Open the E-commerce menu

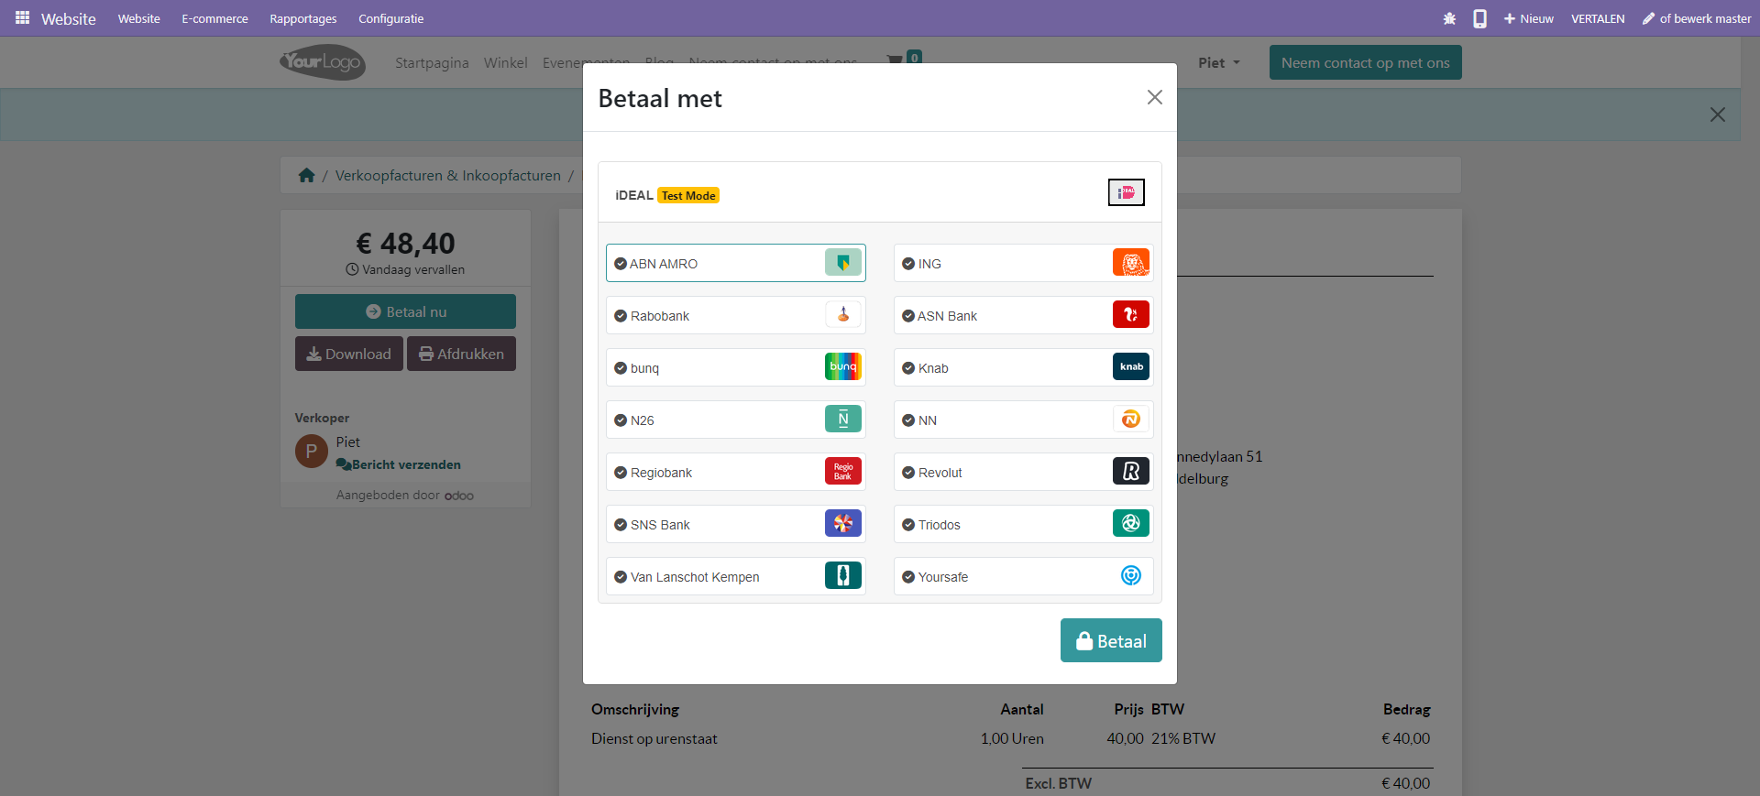tap(214, 18)
